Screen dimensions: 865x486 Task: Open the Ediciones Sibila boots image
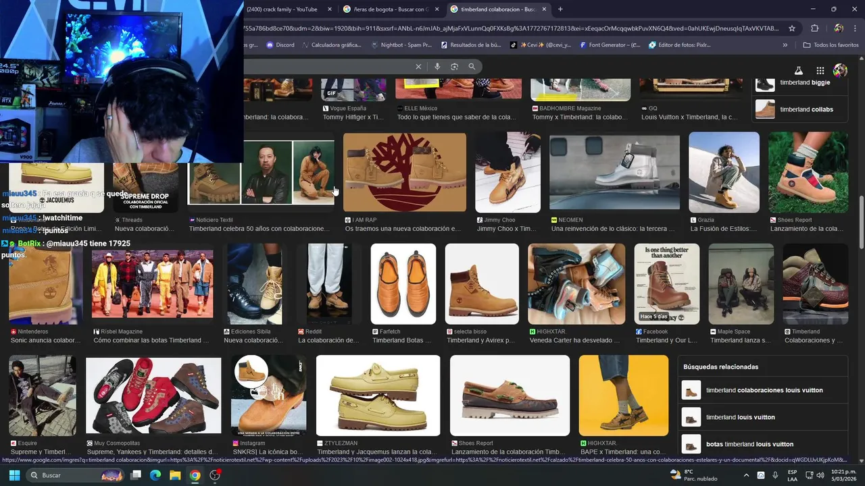[255, 283]
